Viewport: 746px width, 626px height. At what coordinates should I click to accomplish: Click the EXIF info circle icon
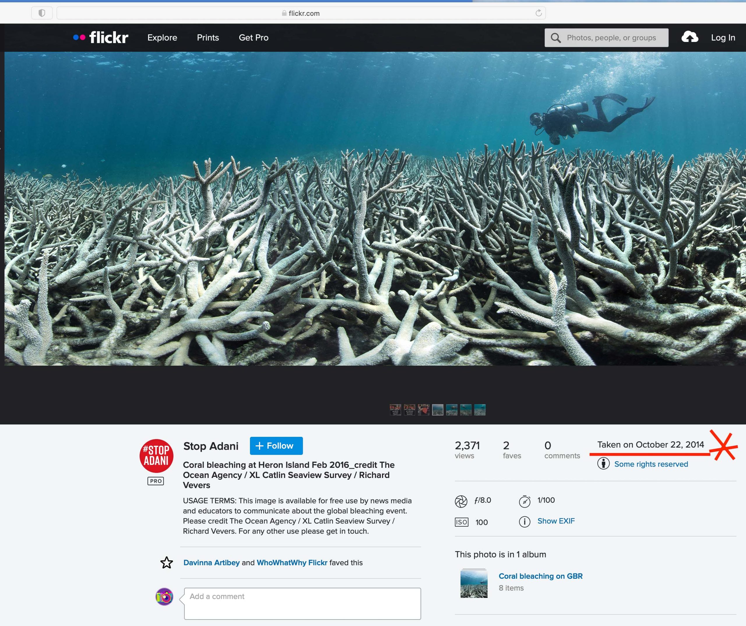point(524,522)
